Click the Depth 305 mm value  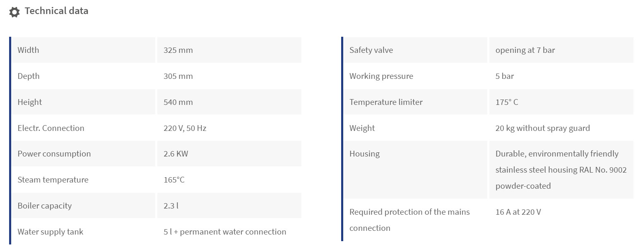click(x=178, y=76)
